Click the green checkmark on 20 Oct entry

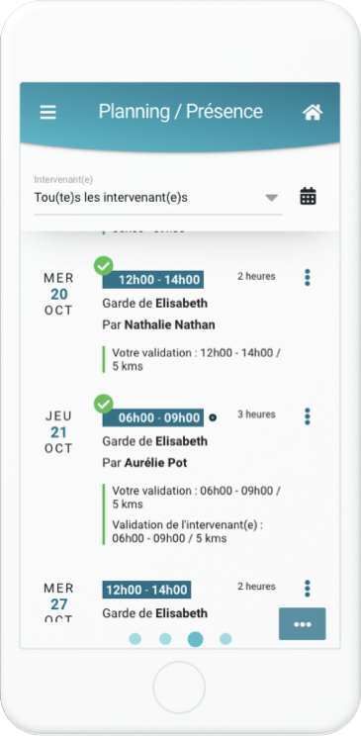[x=103, y=266]
